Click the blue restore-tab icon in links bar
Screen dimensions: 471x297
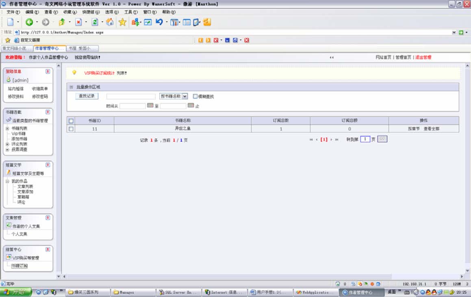point(235,40)
